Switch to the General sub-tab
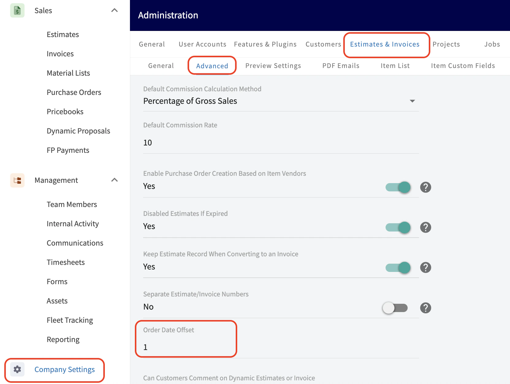Screen dimensions: 510x384 [161, 66]
